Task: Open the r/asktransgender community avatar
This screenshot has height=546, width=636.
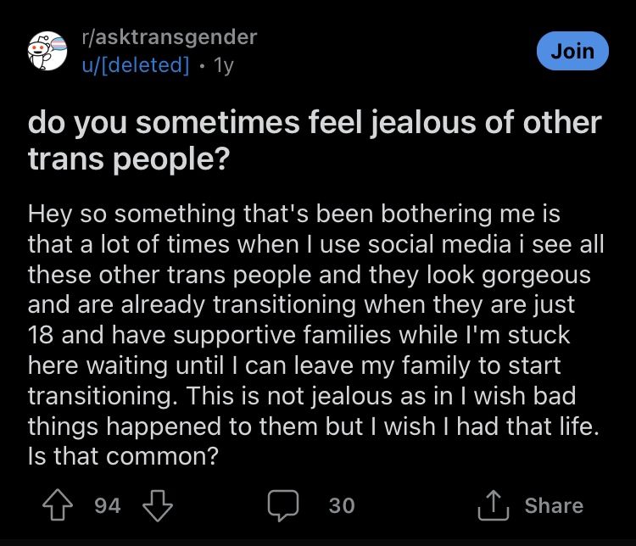Action: coord(47,51)
